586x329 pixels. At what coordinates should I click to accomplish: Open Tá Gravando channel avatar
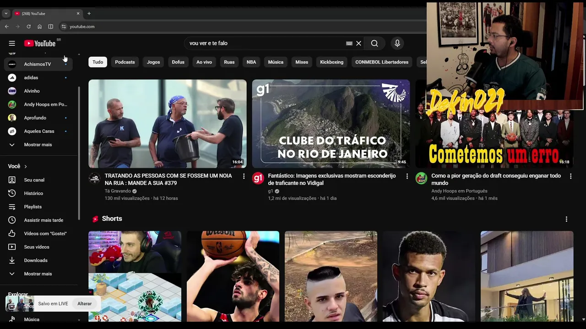click(x=94, y=178)
